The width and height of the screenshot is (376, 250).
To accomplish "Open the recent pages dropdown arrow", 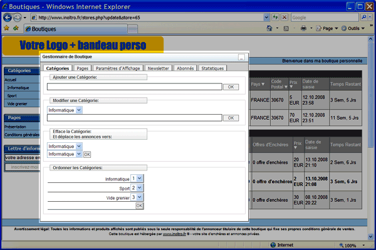I will point(24,18).
